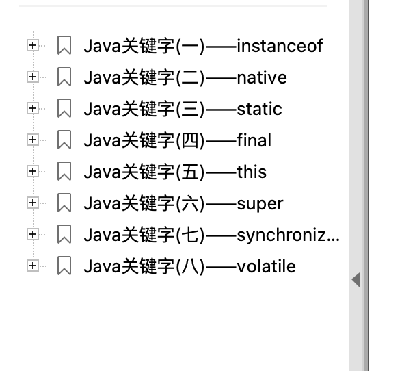Click bookmark icon beside the super entry
Viewport: 402px width, 371px height.
(x=64, y=203)
